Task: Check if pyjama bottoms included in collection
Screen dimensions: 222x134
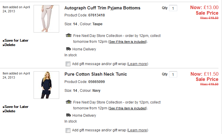Action: point(127,42)
